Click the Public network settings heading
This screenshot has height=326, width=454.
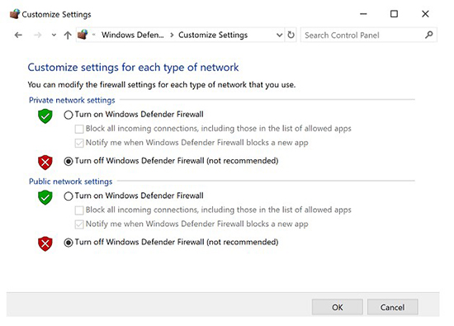71,182
